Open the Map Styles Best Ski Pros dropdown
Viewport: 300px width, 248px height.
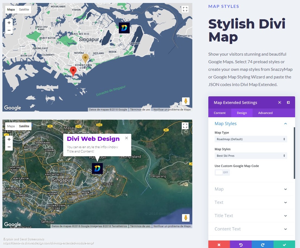251,156
